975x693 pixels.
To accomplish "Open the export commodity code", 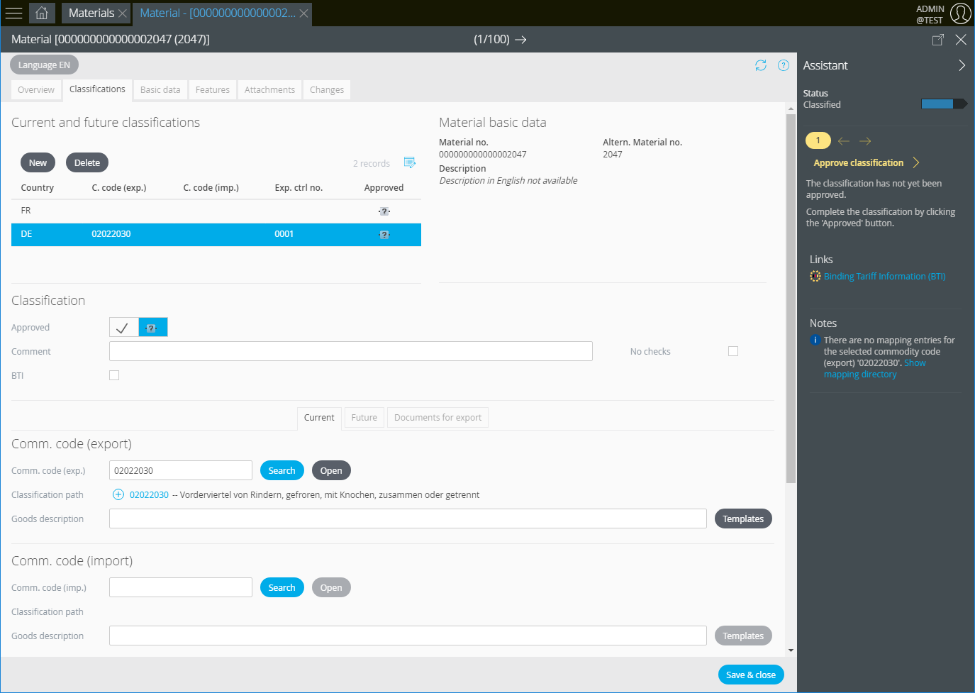I will [x=331, y=470].
